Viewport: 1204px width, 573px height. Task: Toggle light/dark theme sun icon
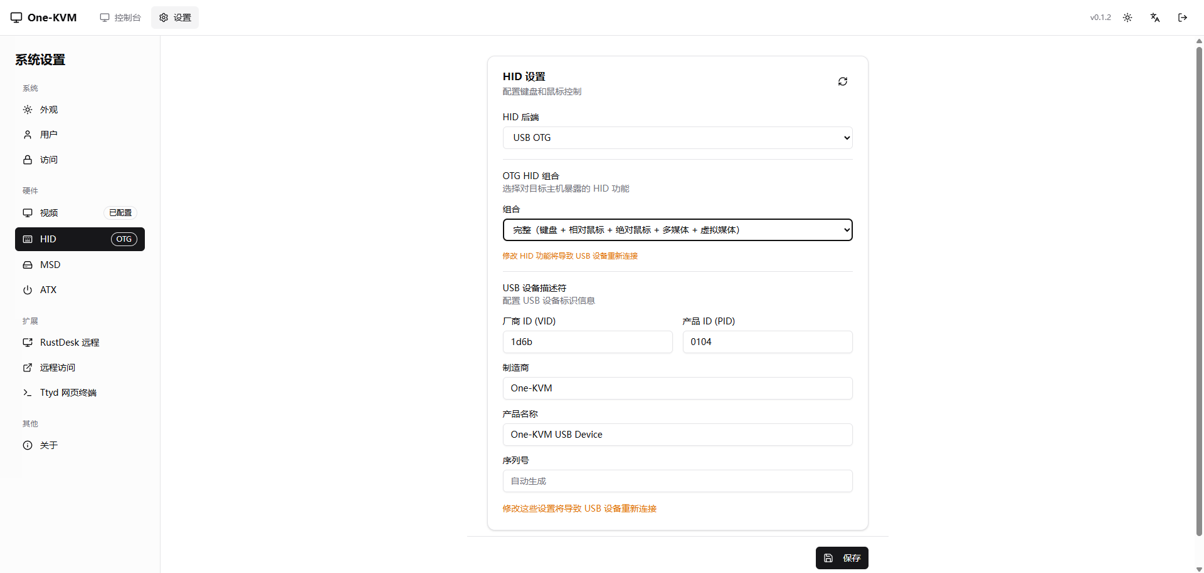[1127, 18]
